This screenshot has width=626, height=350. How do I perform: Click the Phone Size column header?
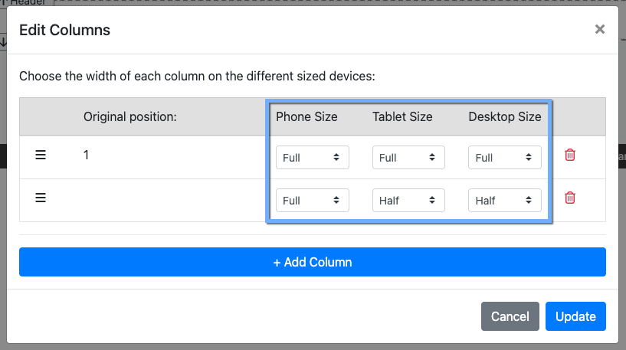coord(306,117)
